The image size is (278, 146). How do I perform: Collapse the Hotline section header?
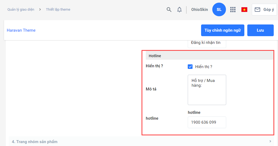coord(155,56)
